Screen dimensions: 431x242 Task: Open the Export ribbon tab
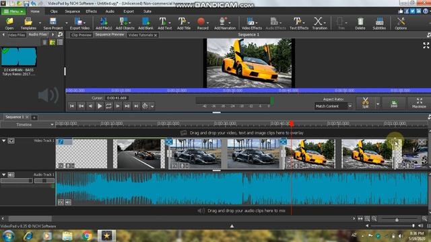[x=129, y=11]
